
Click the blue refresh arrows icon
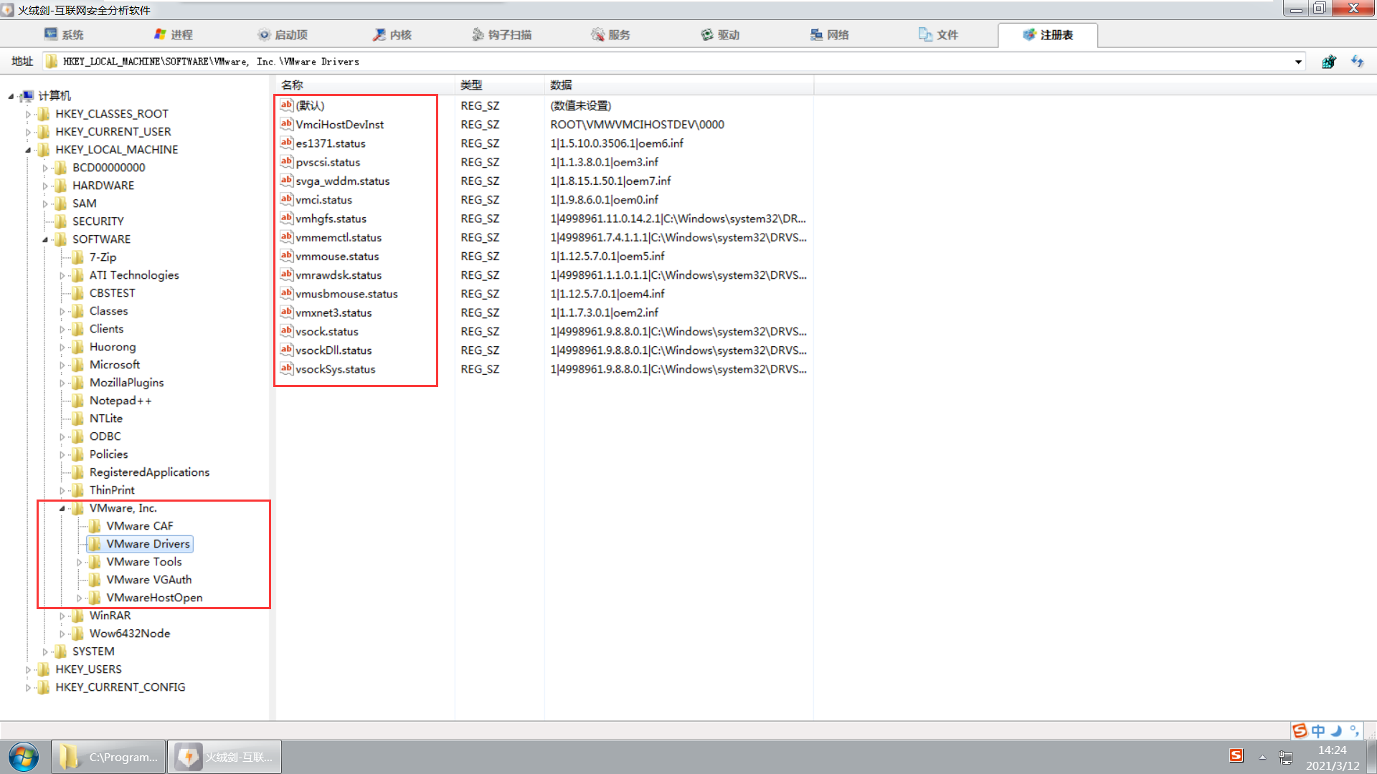tap(1357, 62)
